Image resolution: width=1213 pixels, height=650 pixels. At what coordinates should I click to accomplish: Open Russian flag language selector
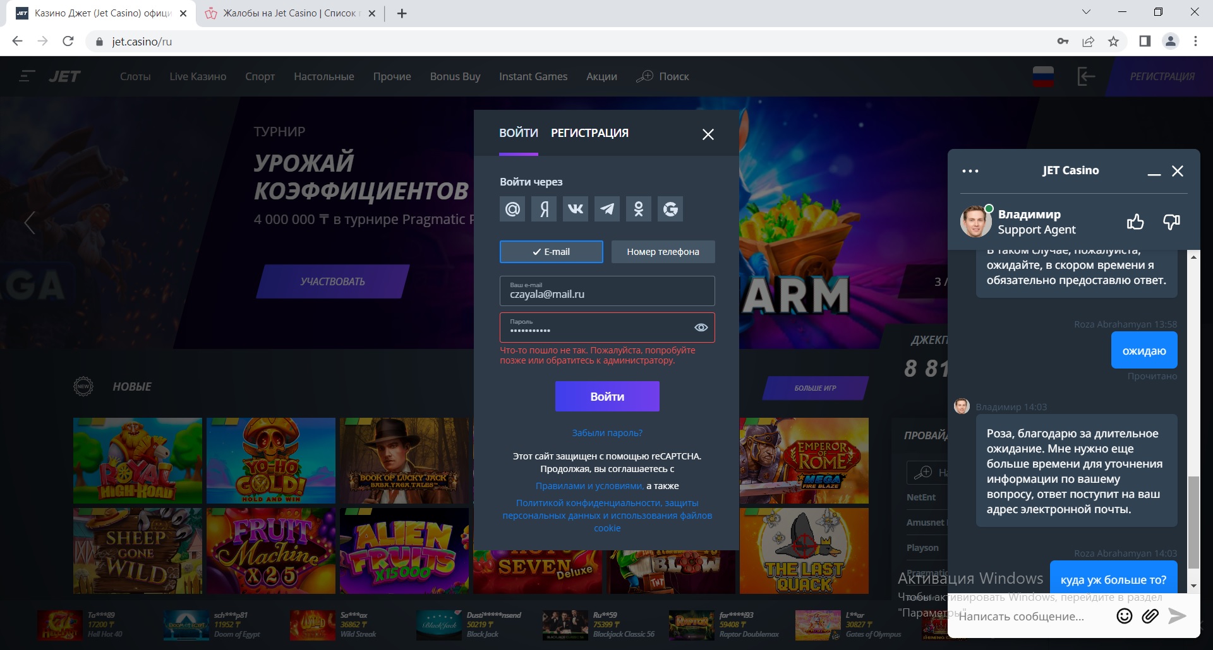1042,76
